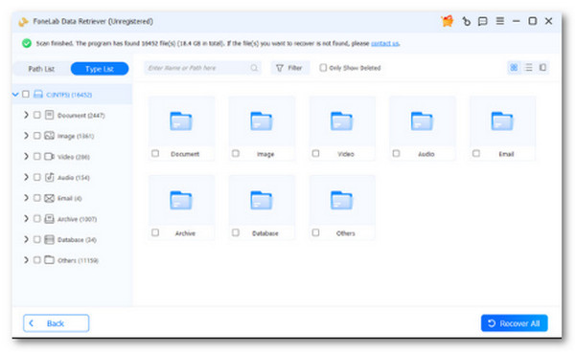Click the Recover All button
This screenshot has width=575, height=352.
pos(514,323)
